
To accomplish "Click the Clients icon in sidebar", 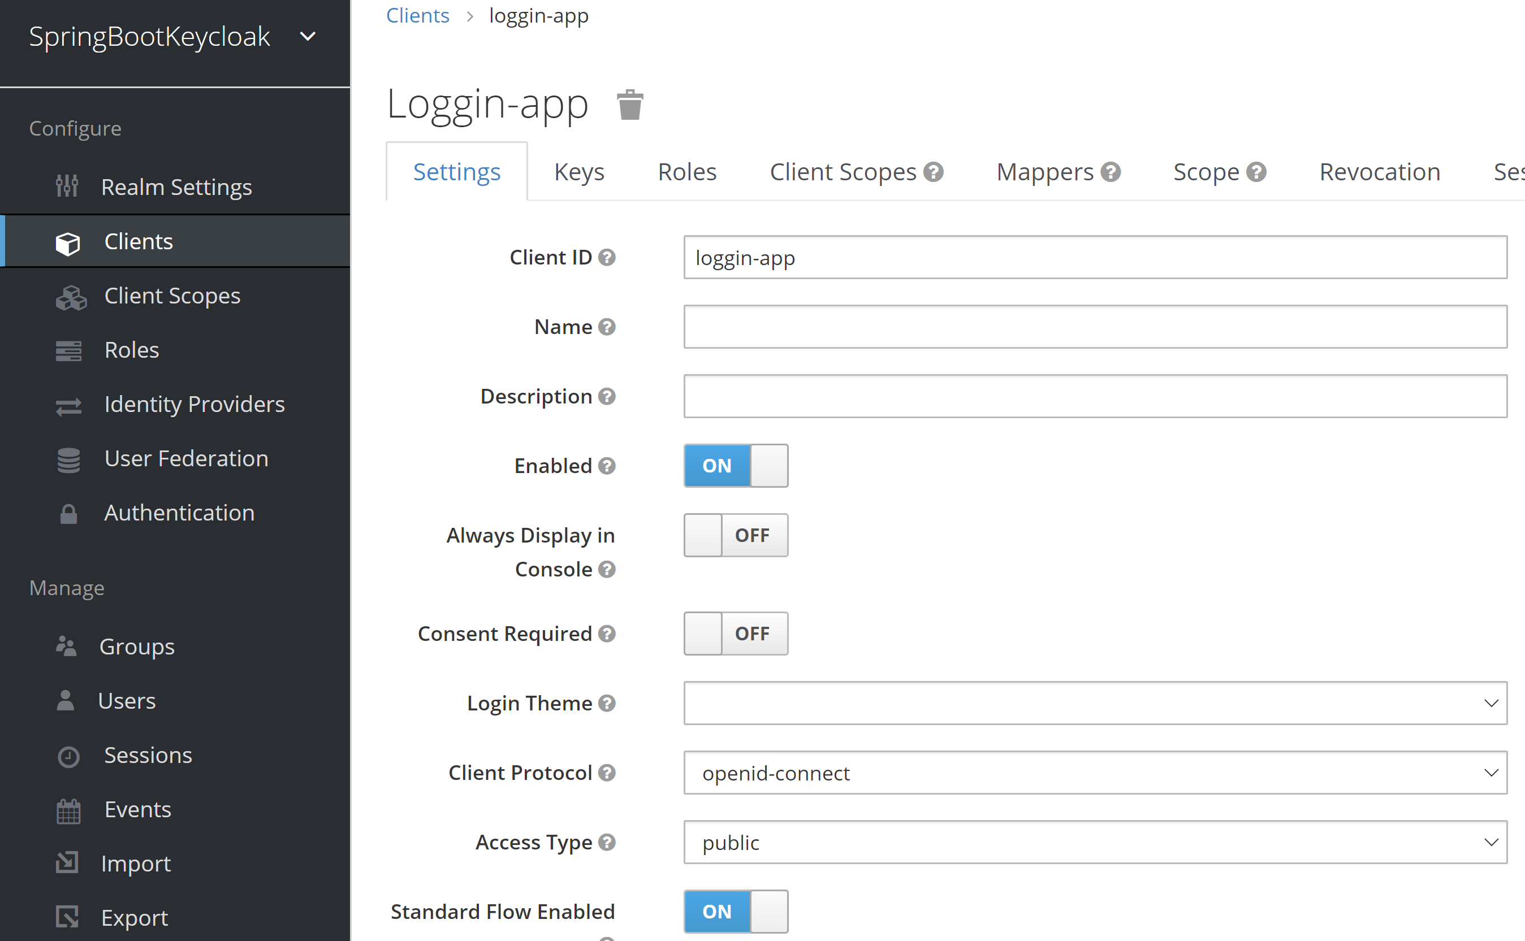I will tap(68, 241).
